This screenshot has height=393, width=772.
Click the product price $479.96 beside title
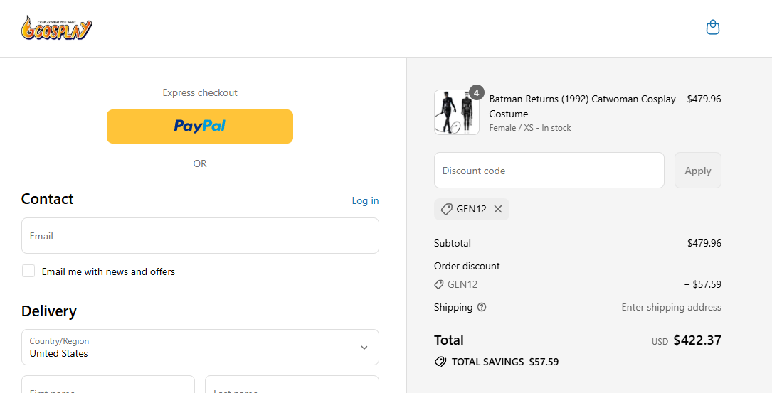[704, 99]
